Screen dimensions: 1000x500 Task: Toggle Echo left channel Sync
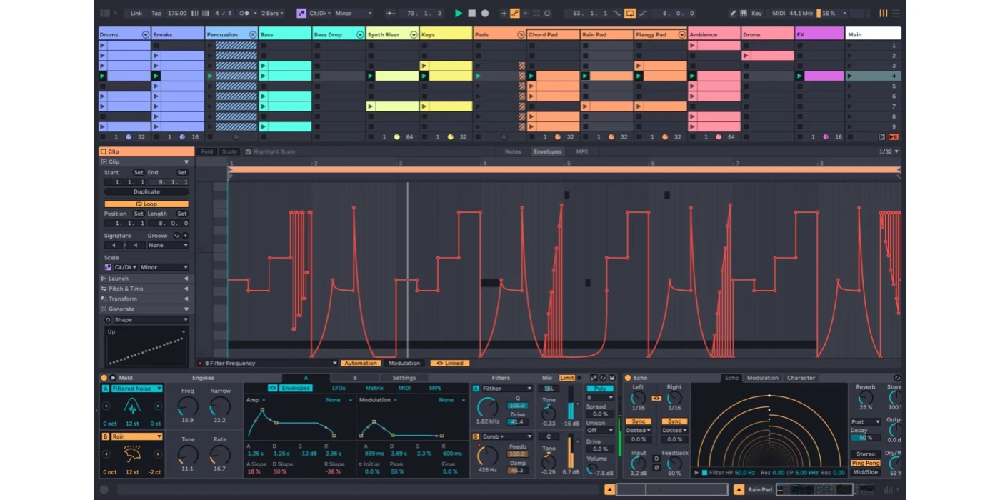638,421
